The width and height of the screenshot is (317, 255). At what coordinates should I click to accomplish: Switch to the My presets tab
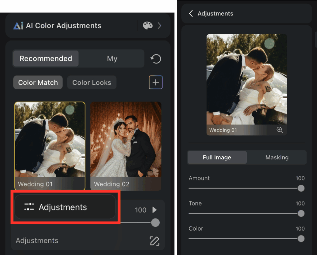(112, 58)
